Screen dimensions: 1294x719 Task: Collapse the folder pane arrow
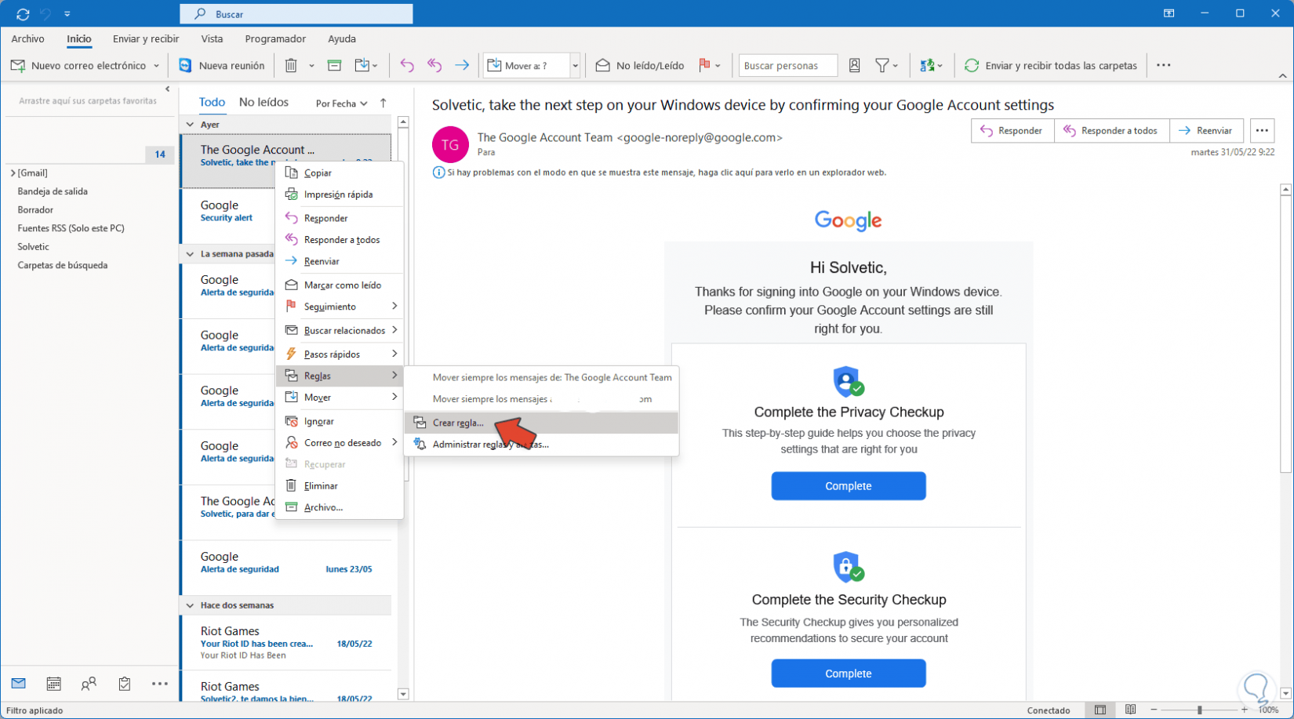coord(167,89)
